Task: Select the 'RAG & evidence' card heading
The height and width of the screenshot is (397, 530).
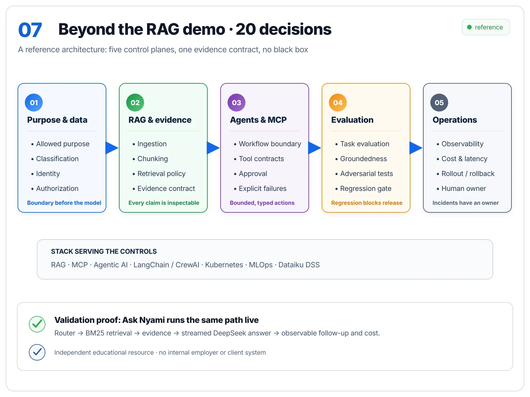Action: (160, 120)
